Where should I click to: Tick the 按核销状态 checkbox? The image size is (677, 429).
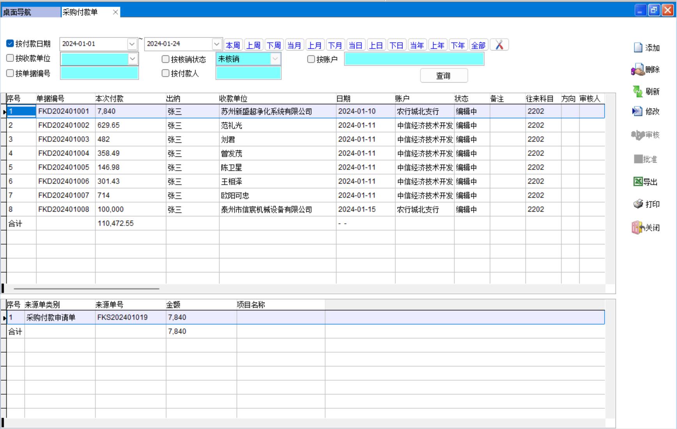pyautogui.click(x=166, y=59)
